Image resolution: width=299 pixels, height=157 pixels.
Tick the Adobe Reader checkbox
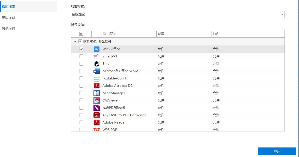coord(81,122)
